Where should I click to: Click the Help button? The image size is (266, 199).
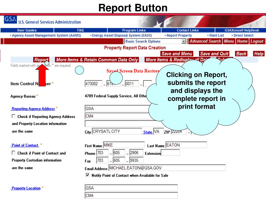pyautogui.click(x=259, y=54)
